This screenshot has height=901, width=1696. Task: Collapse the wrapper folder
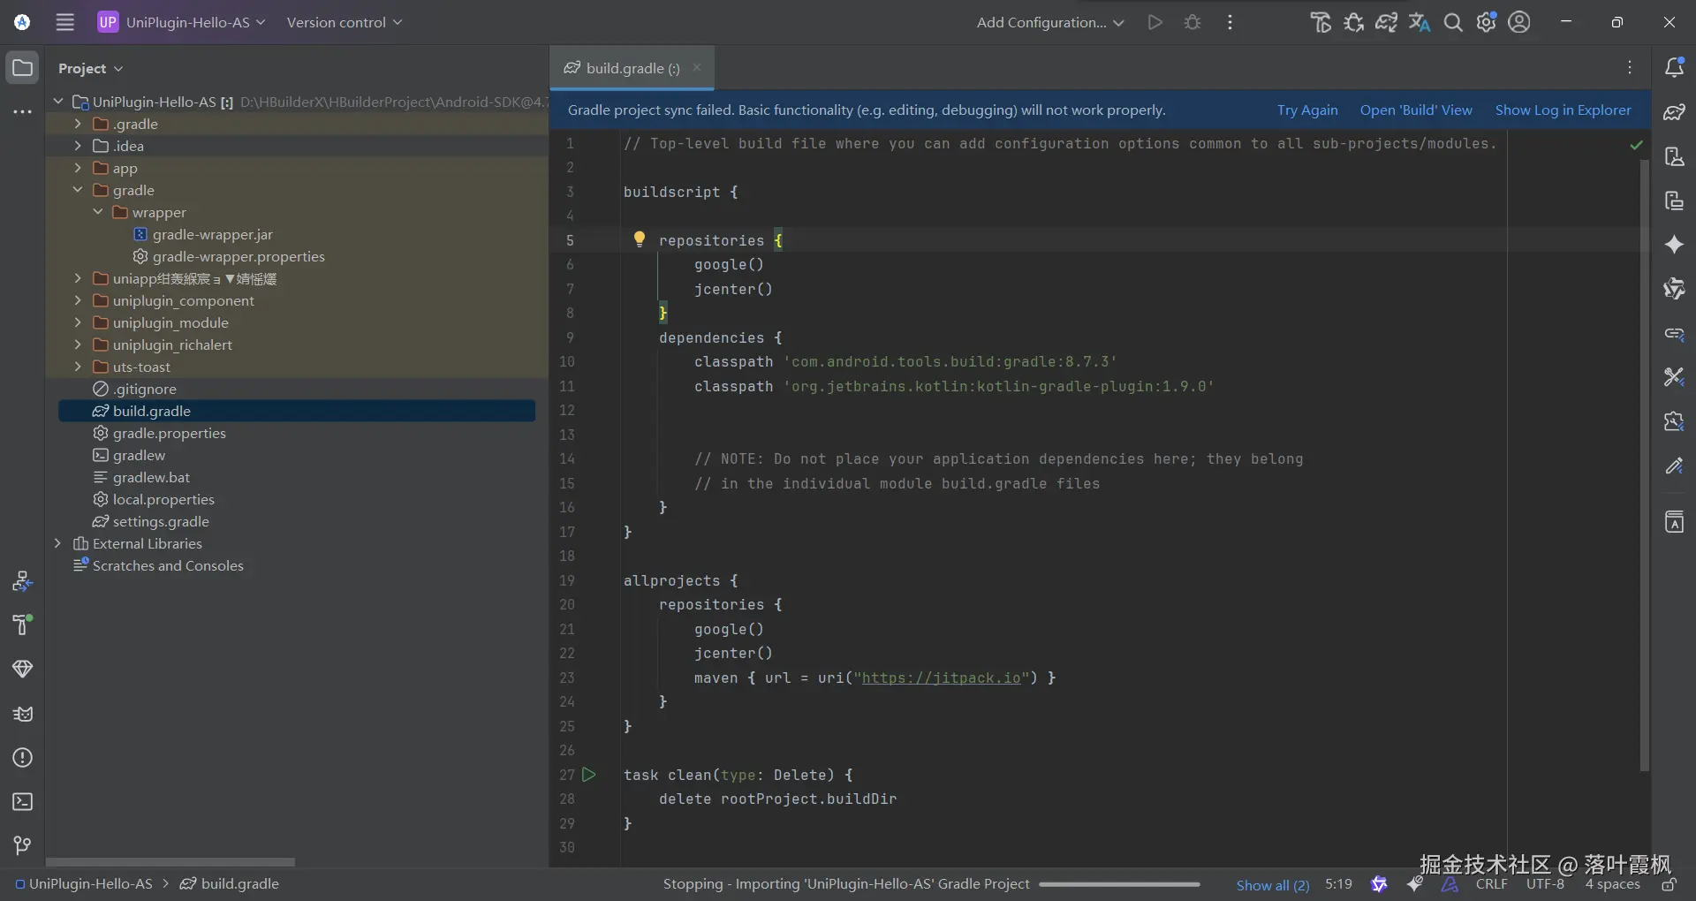pos(98,212)
